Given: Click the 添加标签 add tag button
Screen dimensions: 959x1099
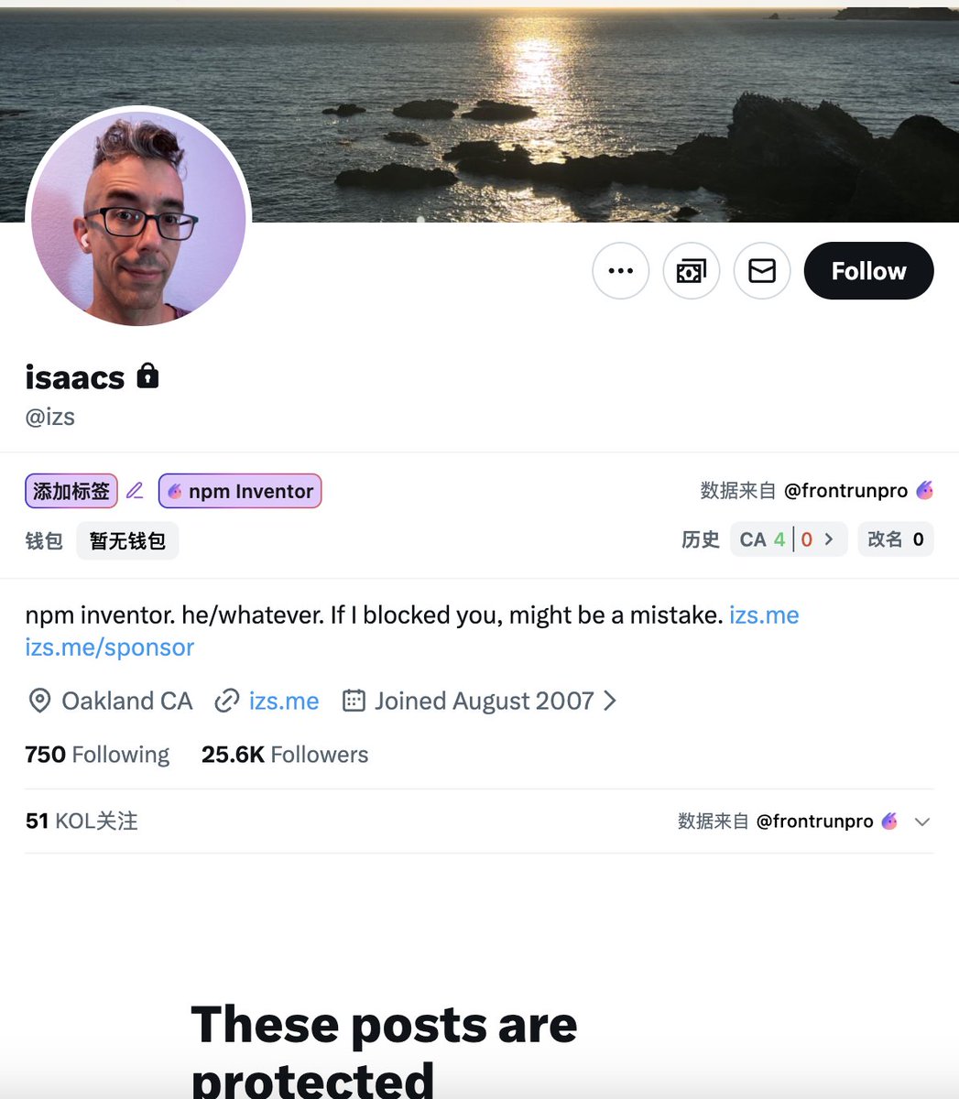Looking at the screenshot, I should (71, 491).
